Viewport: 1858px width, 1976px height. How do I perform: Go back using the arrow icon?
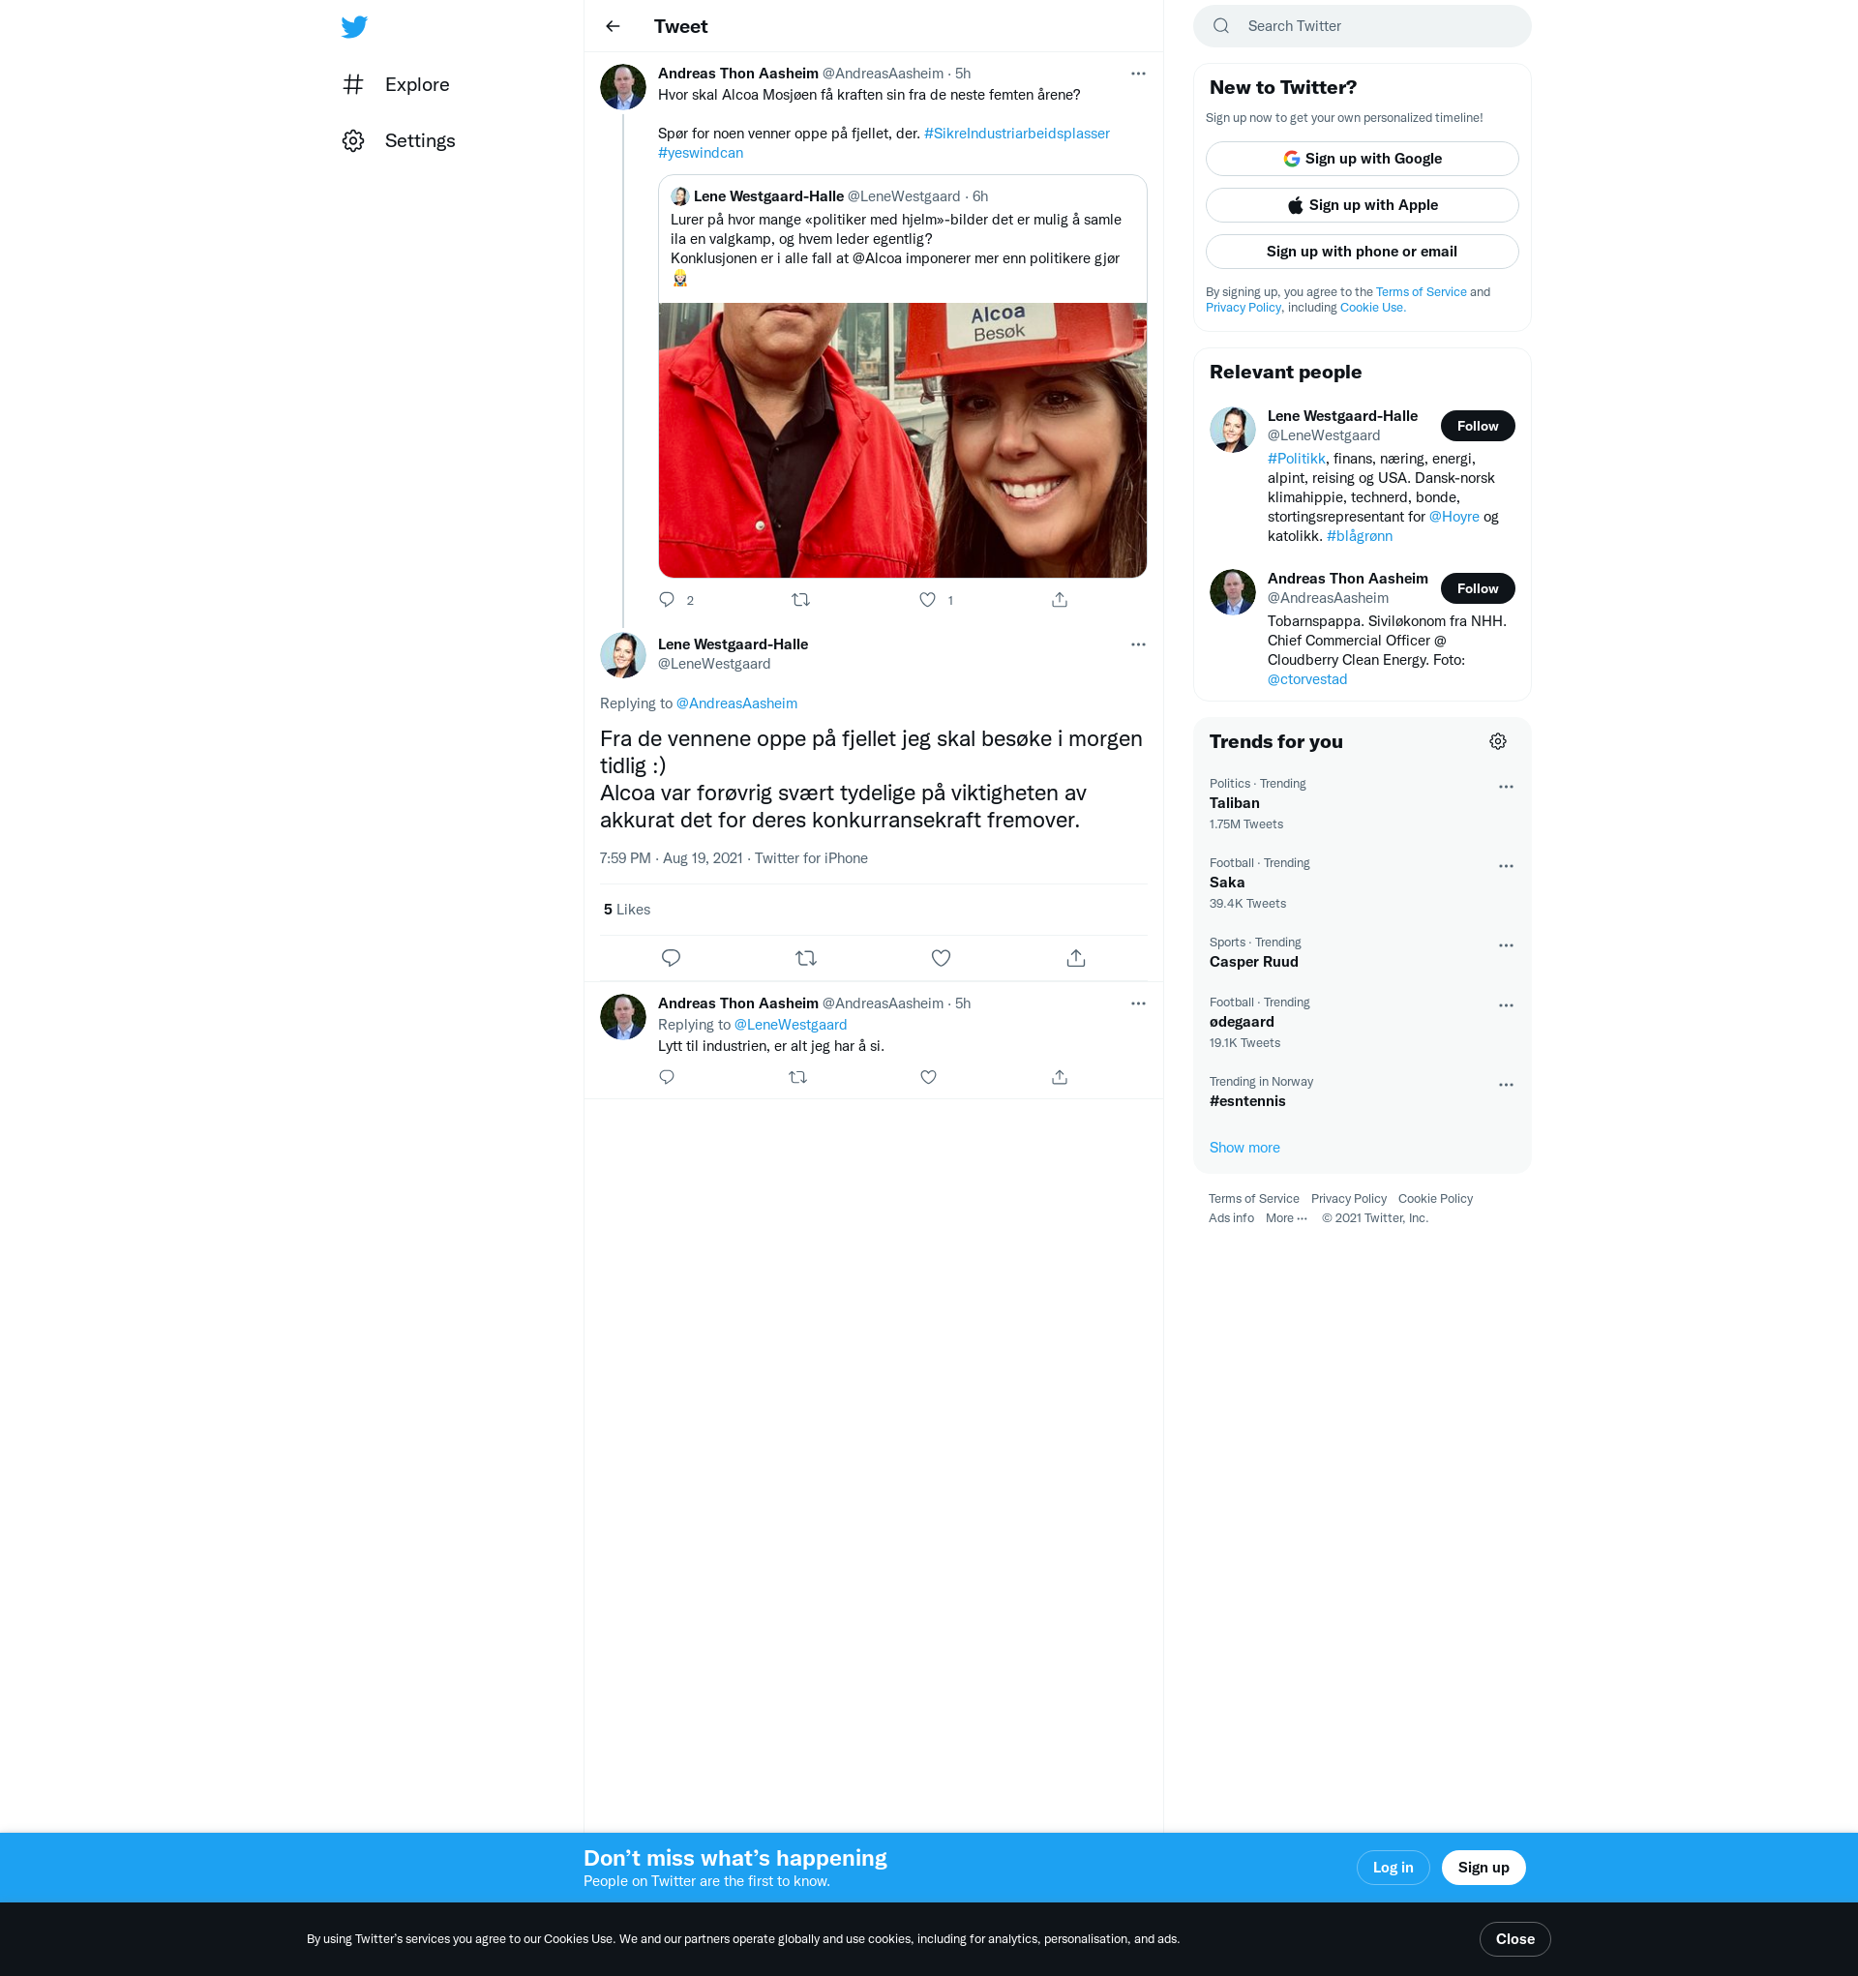pyautogui.click(x=613, y=27)
